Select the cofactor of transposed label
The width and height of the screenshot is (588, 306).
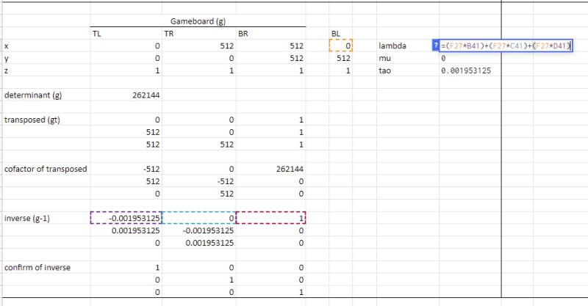(x=46, y=169)
